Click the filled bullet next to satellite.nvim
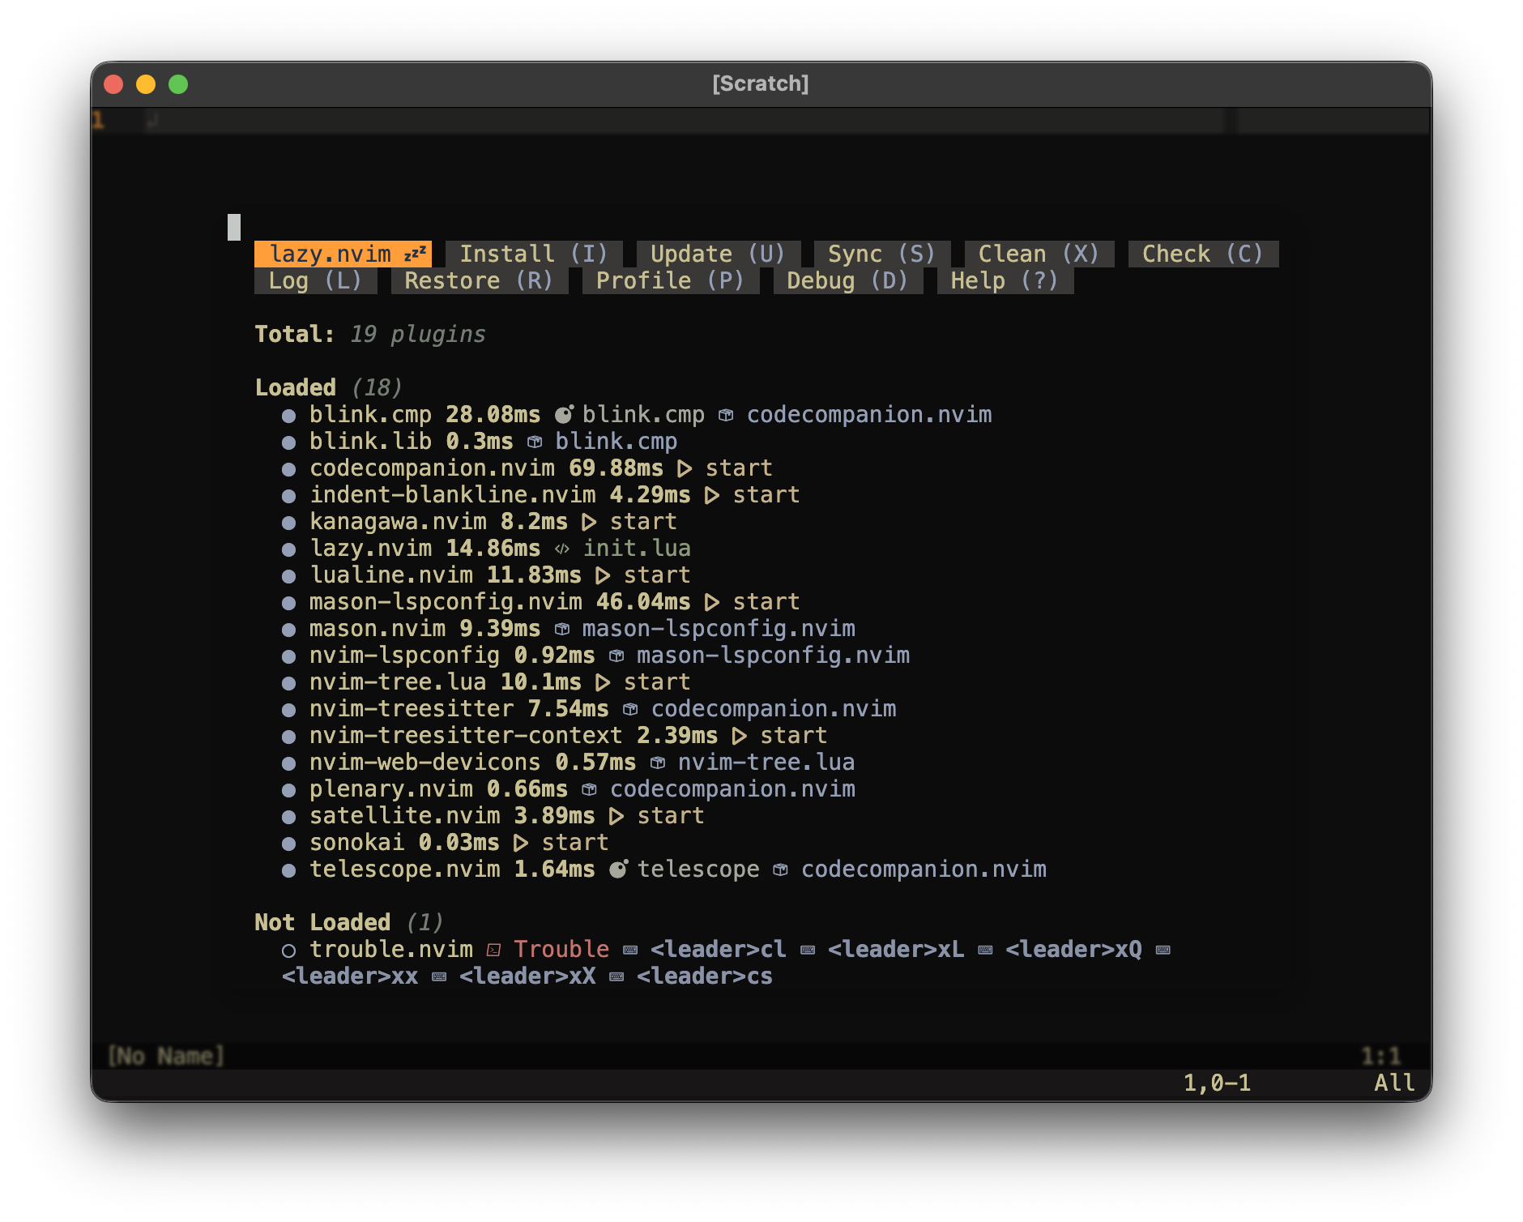 (288, 817)
